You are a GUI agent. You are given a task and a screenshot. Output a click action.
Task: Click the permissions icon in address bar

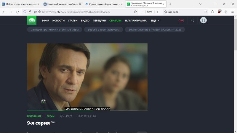35,12
